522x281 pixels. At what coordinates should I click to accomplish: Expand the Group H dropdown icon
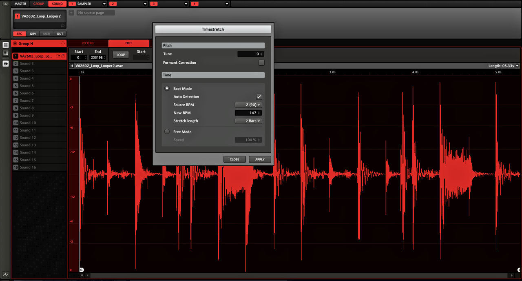(15, 43)
